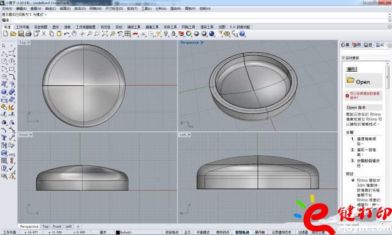Screen dimensions: 392x235
Task: Click the Save floppy disk icon
Action: coord(21,34)
